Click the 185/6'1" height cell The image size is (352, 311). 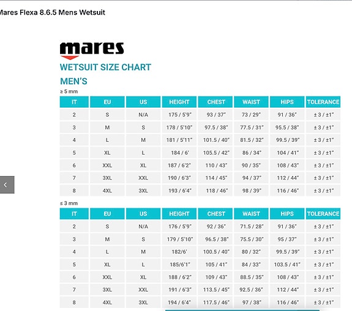tap(179, 265)
